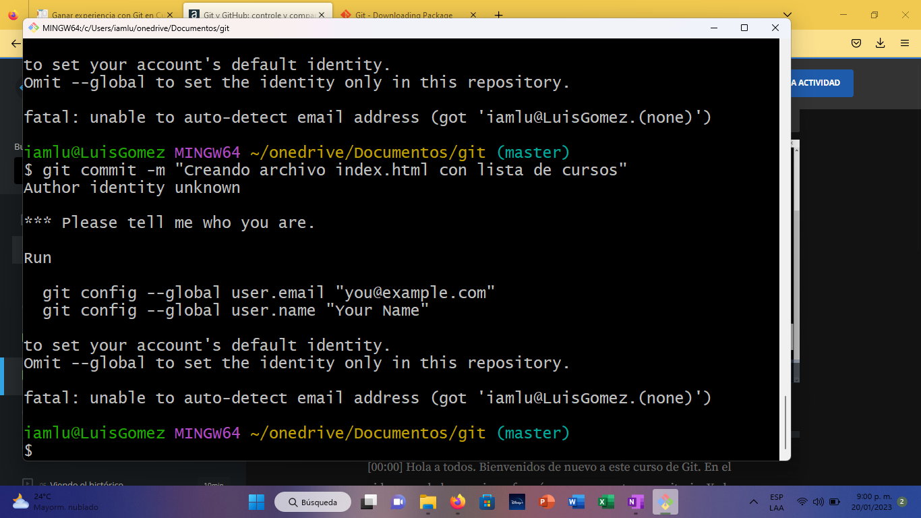
Task: Open the ESP LAA language input switcher
Action: 777,502
